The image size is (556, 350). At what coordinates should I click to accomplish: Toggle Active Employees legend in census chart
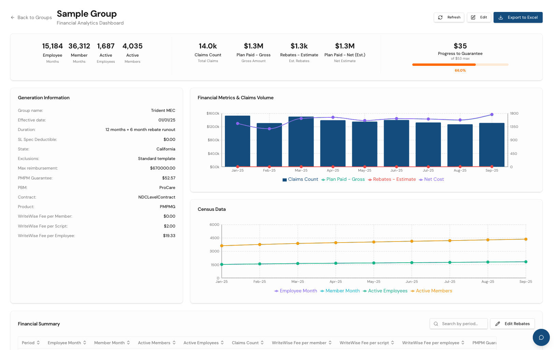coord(385,291)
